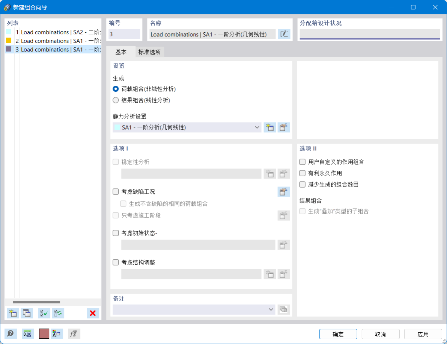
Task: Check the 用户自定义的作用组合 option
Action: 302,162
